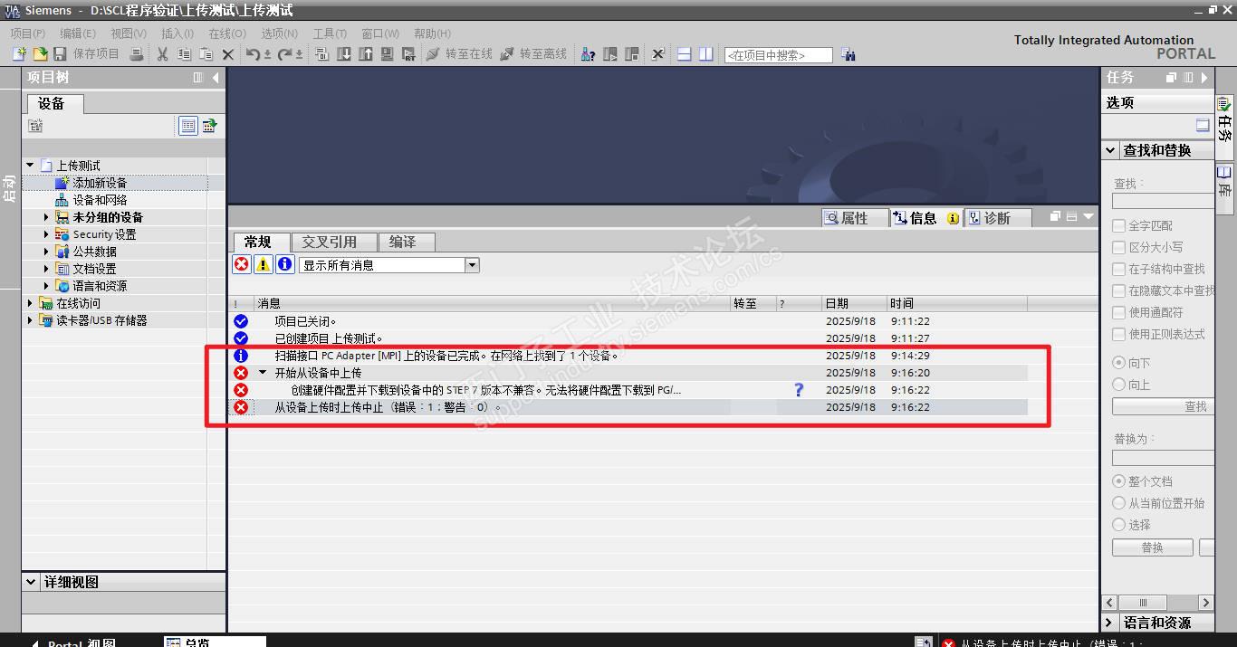
Task: Open the 编辑(E) menu
Action: 78,33
